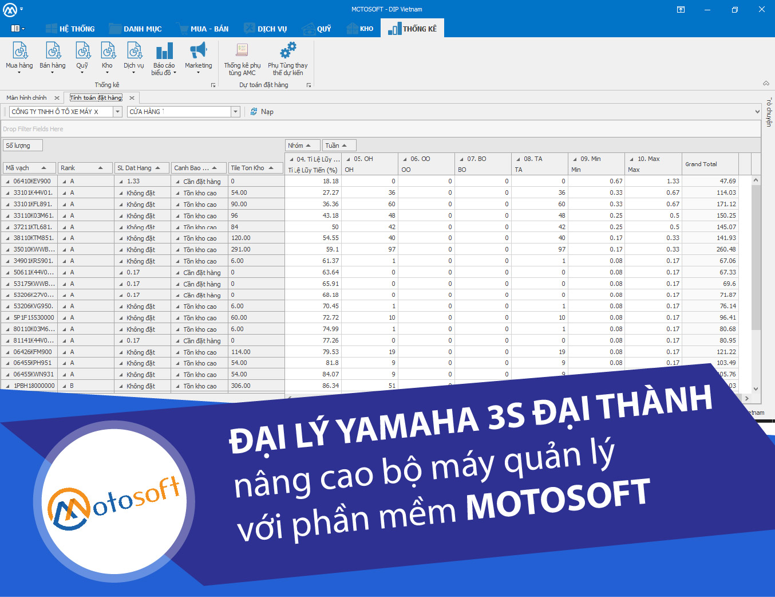Open the company dropdown CÔNG TY TNHH
Screen dimensions: 775x597
[x=117, y=112]
